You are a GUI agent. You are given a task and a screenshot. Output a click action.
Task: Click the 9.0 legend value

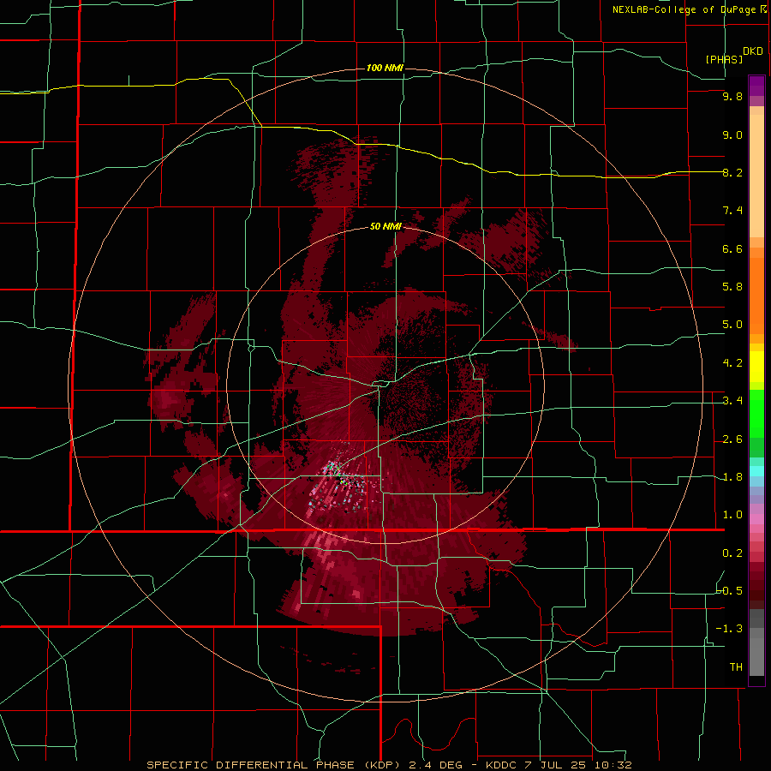(732, 134)
